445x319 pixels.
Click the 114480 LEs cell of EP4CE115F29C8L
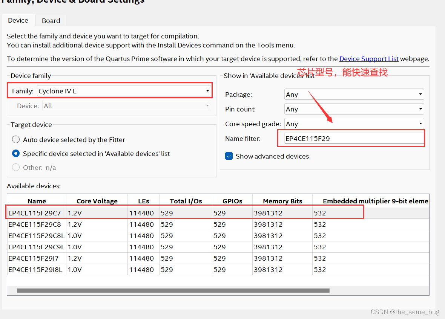[144, 236]
